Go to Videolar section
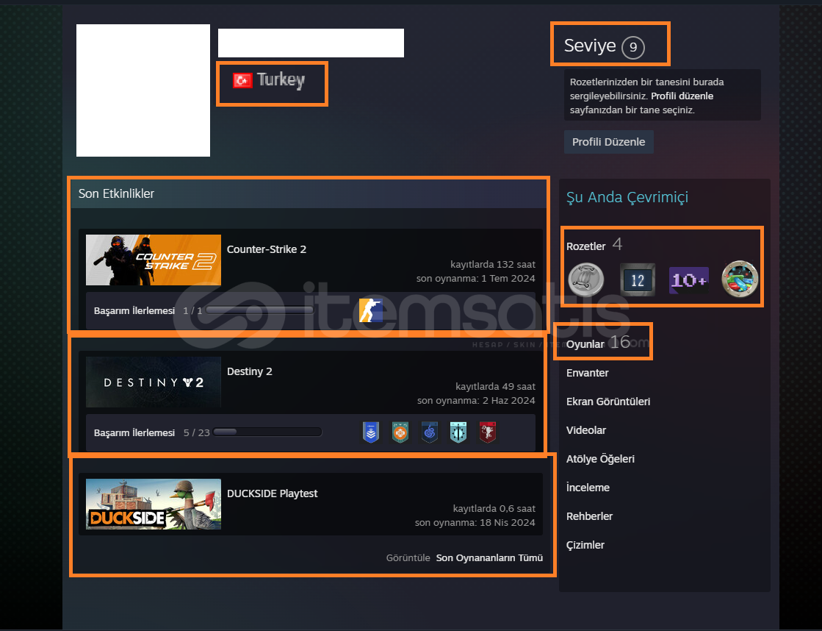The width and height of the screenshot is (822, 631). click(586, 430)
